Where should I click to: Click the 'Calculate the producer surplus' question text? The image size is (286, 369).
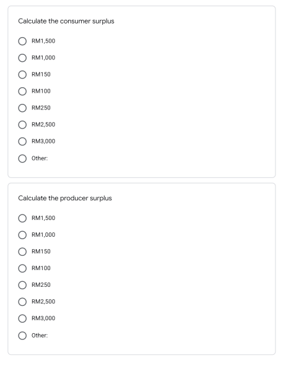point(65,198)
